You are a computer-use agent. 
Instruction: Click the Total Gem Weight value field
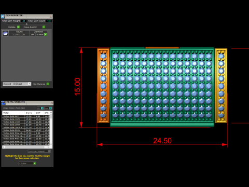pyautogui.click(x=24, y=21)
